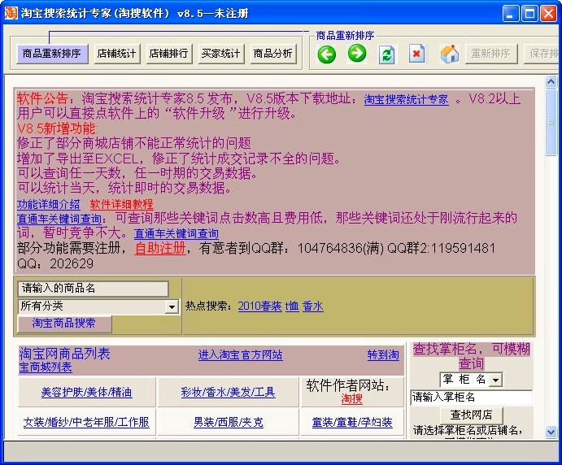The width and height of the screenshot is (562, 465).
Task: Click the scrollbar down arrow
Action: (x=551, y=432)
